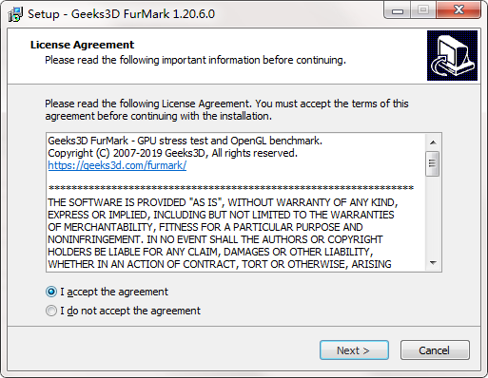Click the "THE SOFTWARE IS PROVIDED" paragraph
488x378 pixels.
click(x=223, y=234)
